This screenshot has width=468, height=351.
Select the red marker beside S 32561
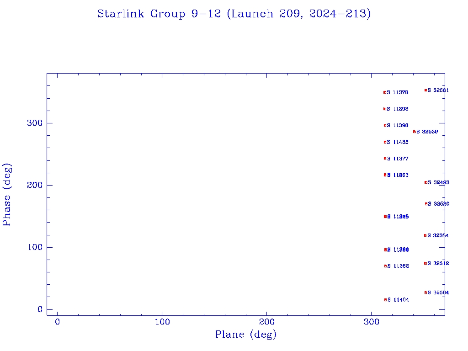click(425, 90)
